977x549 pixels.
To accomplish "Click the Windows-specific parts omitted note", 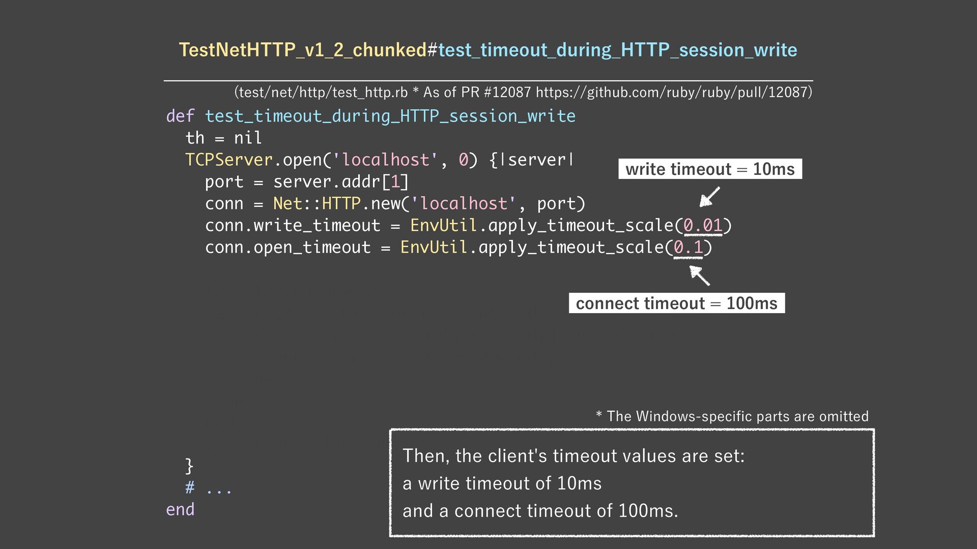I will point(732,416).
